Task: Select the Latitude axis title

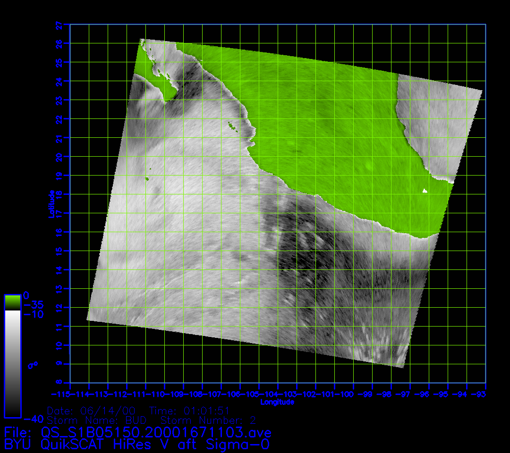Action: (x=51, y=204)
